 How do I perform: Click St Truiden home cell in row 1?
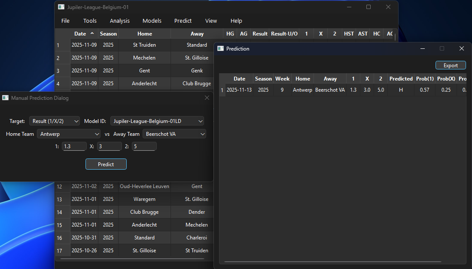[x=144, y=45]
